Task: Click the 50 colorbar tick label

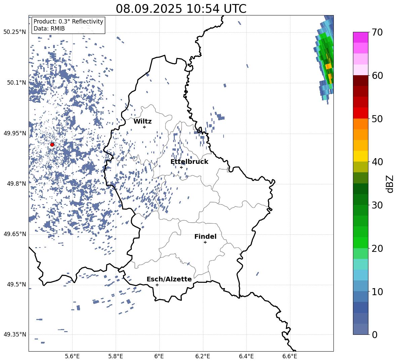Action: pos(377,119)
